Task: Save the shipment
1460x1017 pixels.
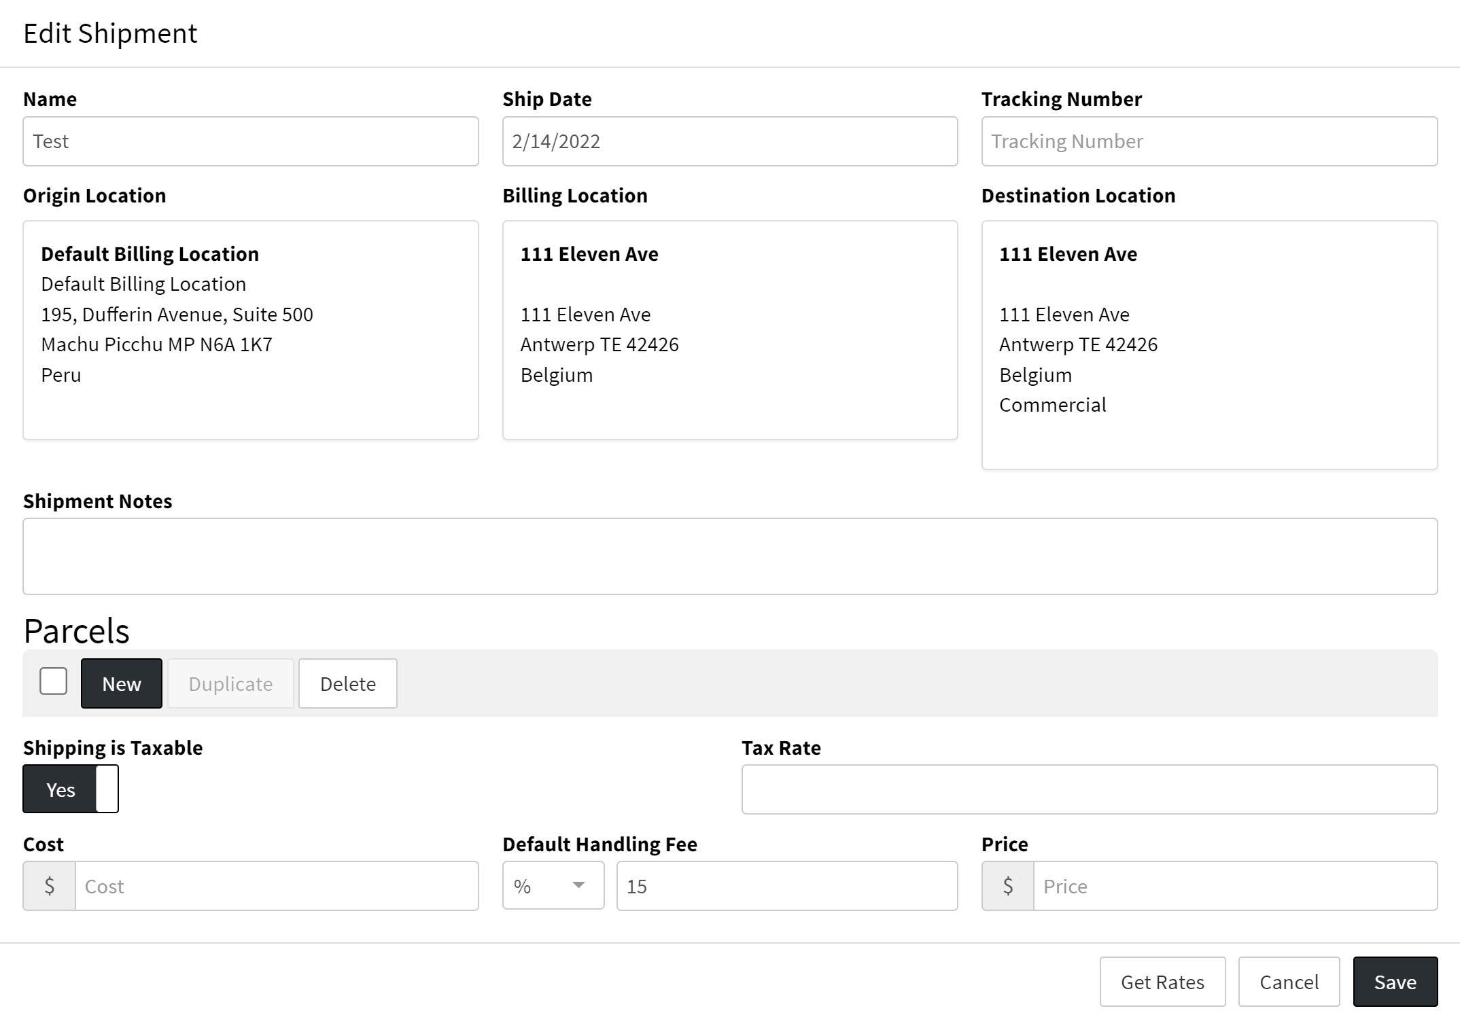Action: pos(1395,982)
